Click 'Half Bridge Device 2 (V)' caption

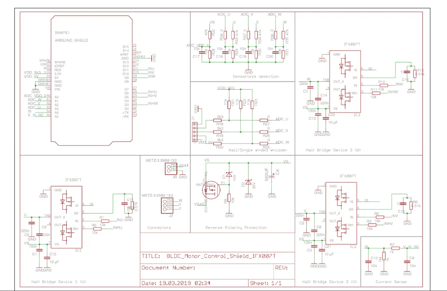point(329,282)
